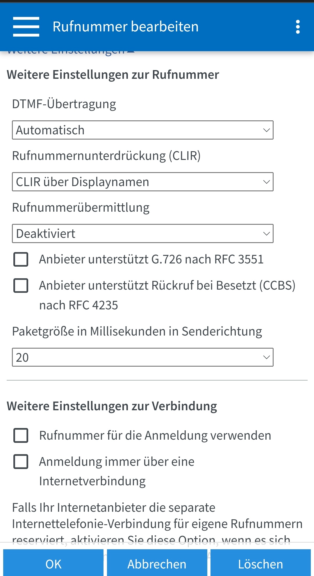Click the Anbieter unterstützt G.726 label text
This screenshot has height=576, width=314.
click(x=151, y=259)
